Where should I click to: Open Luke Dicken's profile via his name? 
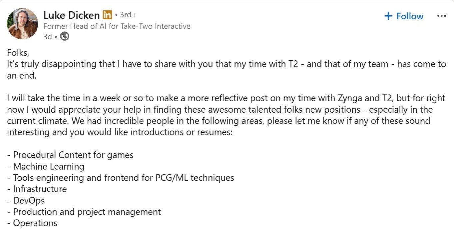coord(71,15)
